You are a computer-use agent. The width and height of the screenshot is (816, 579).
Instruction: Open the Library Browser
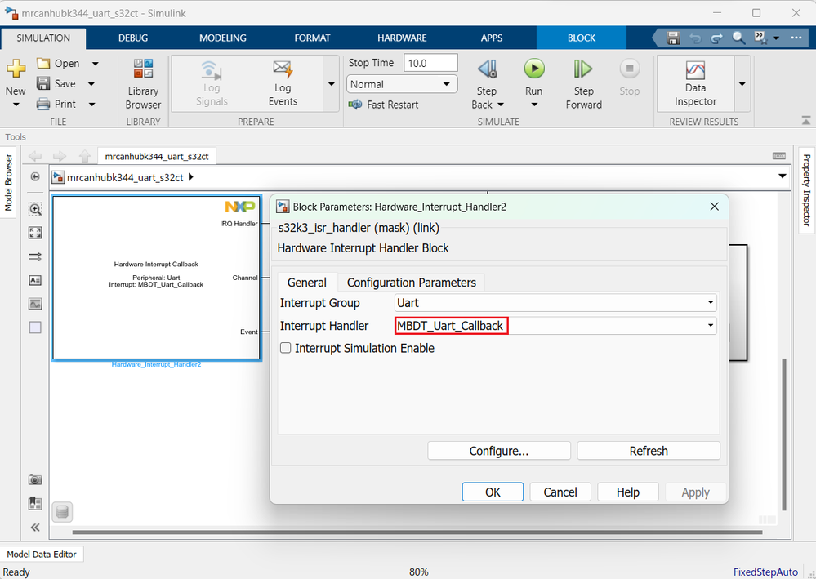pyautogui.click(x=143, y=84)
